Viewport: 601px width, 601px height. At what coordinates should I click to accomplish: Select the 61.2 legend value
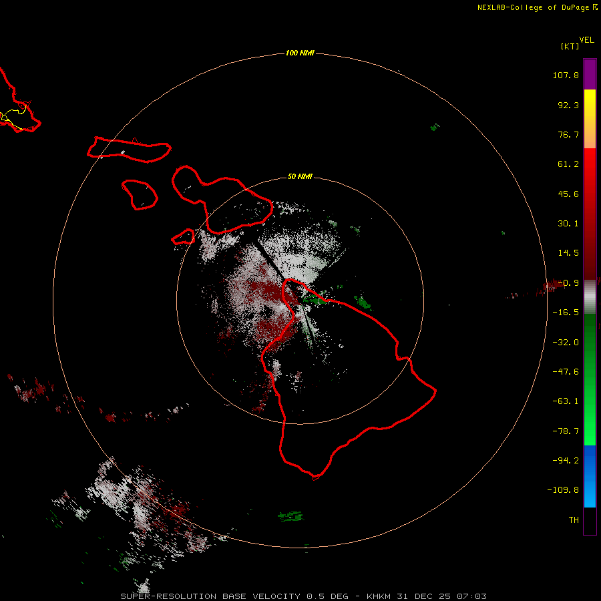click(x=568, y=164)
